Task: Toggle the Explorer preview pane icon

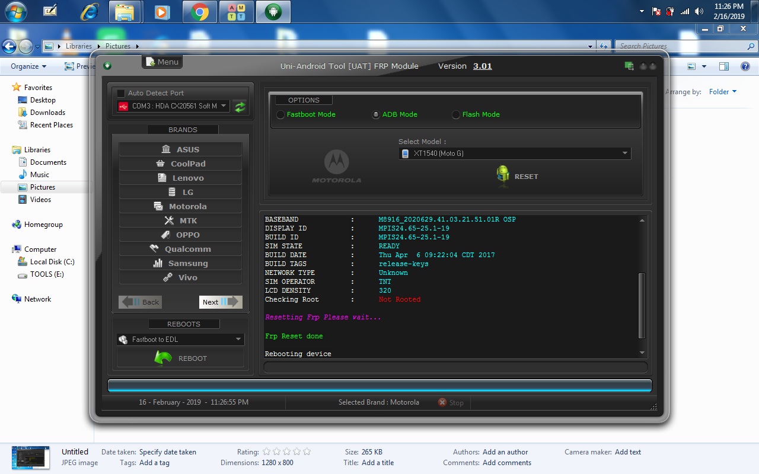Action: (x=724, y=67)
